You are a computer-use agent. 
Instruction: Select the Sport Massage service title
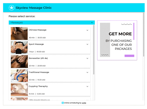[x=36, y=44]
